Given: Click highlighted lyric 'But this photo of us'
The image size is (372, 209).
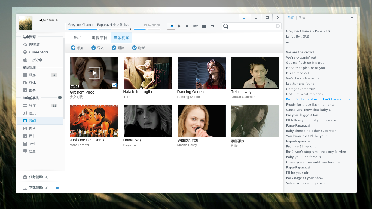Looking at the screenshot, I should [318, 99].
